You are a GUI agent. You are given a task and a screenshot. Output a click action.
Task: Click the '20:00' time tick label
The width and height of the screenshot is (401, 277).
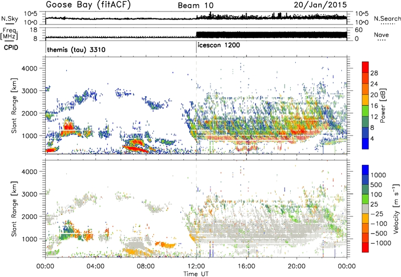(x=296, y=266)
